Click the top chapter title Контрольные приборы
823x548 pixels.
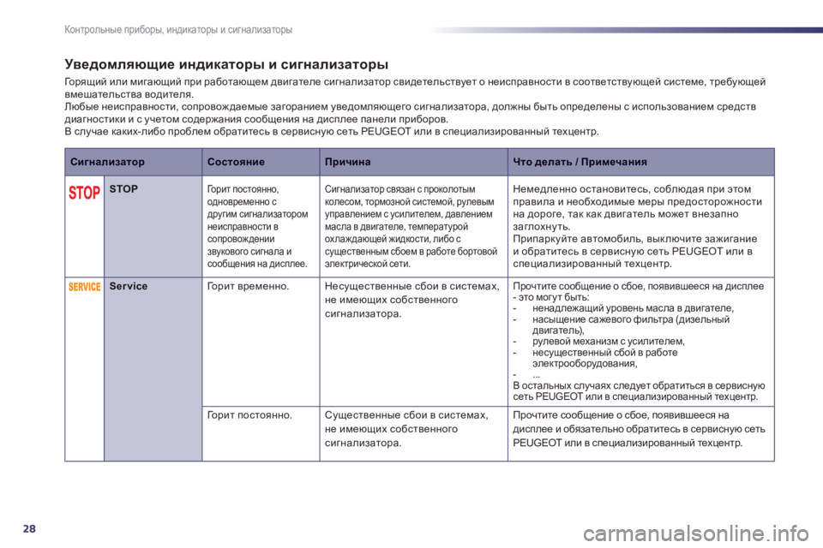[178, 30]
